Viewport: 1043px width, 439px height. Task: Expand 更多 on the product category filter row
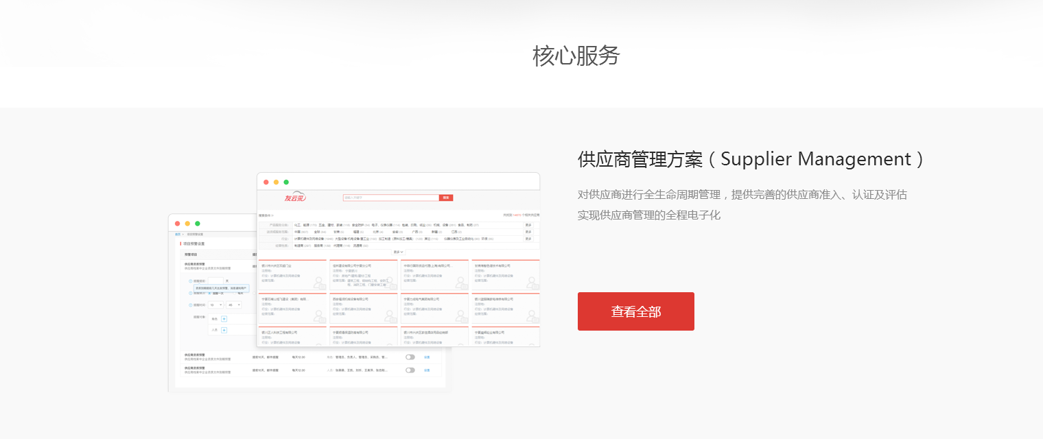tap(528, 225)
